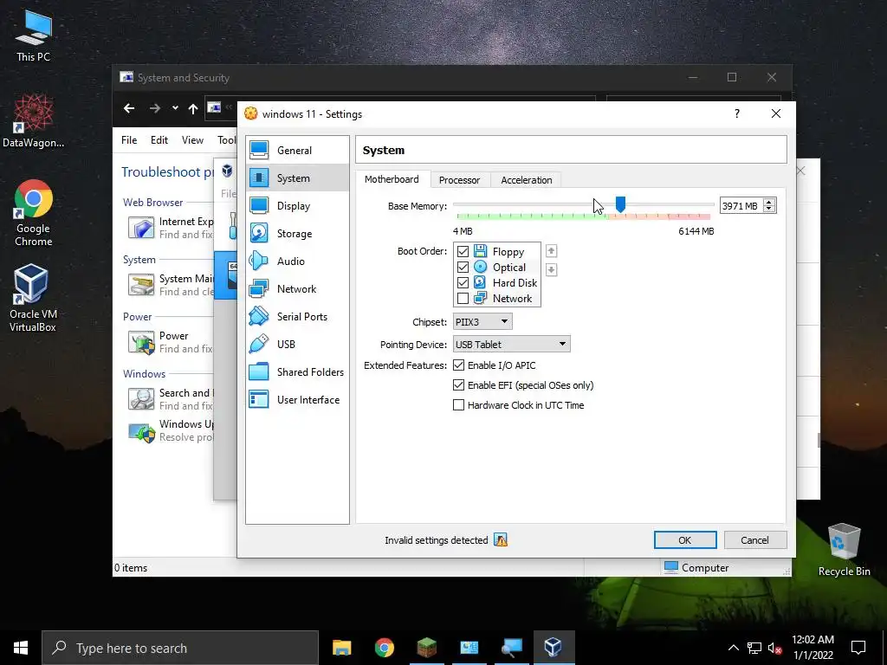Click VirtualBox icon in taskbar
The height and width of the screenshot is (665, 887).
click(553, 648)
